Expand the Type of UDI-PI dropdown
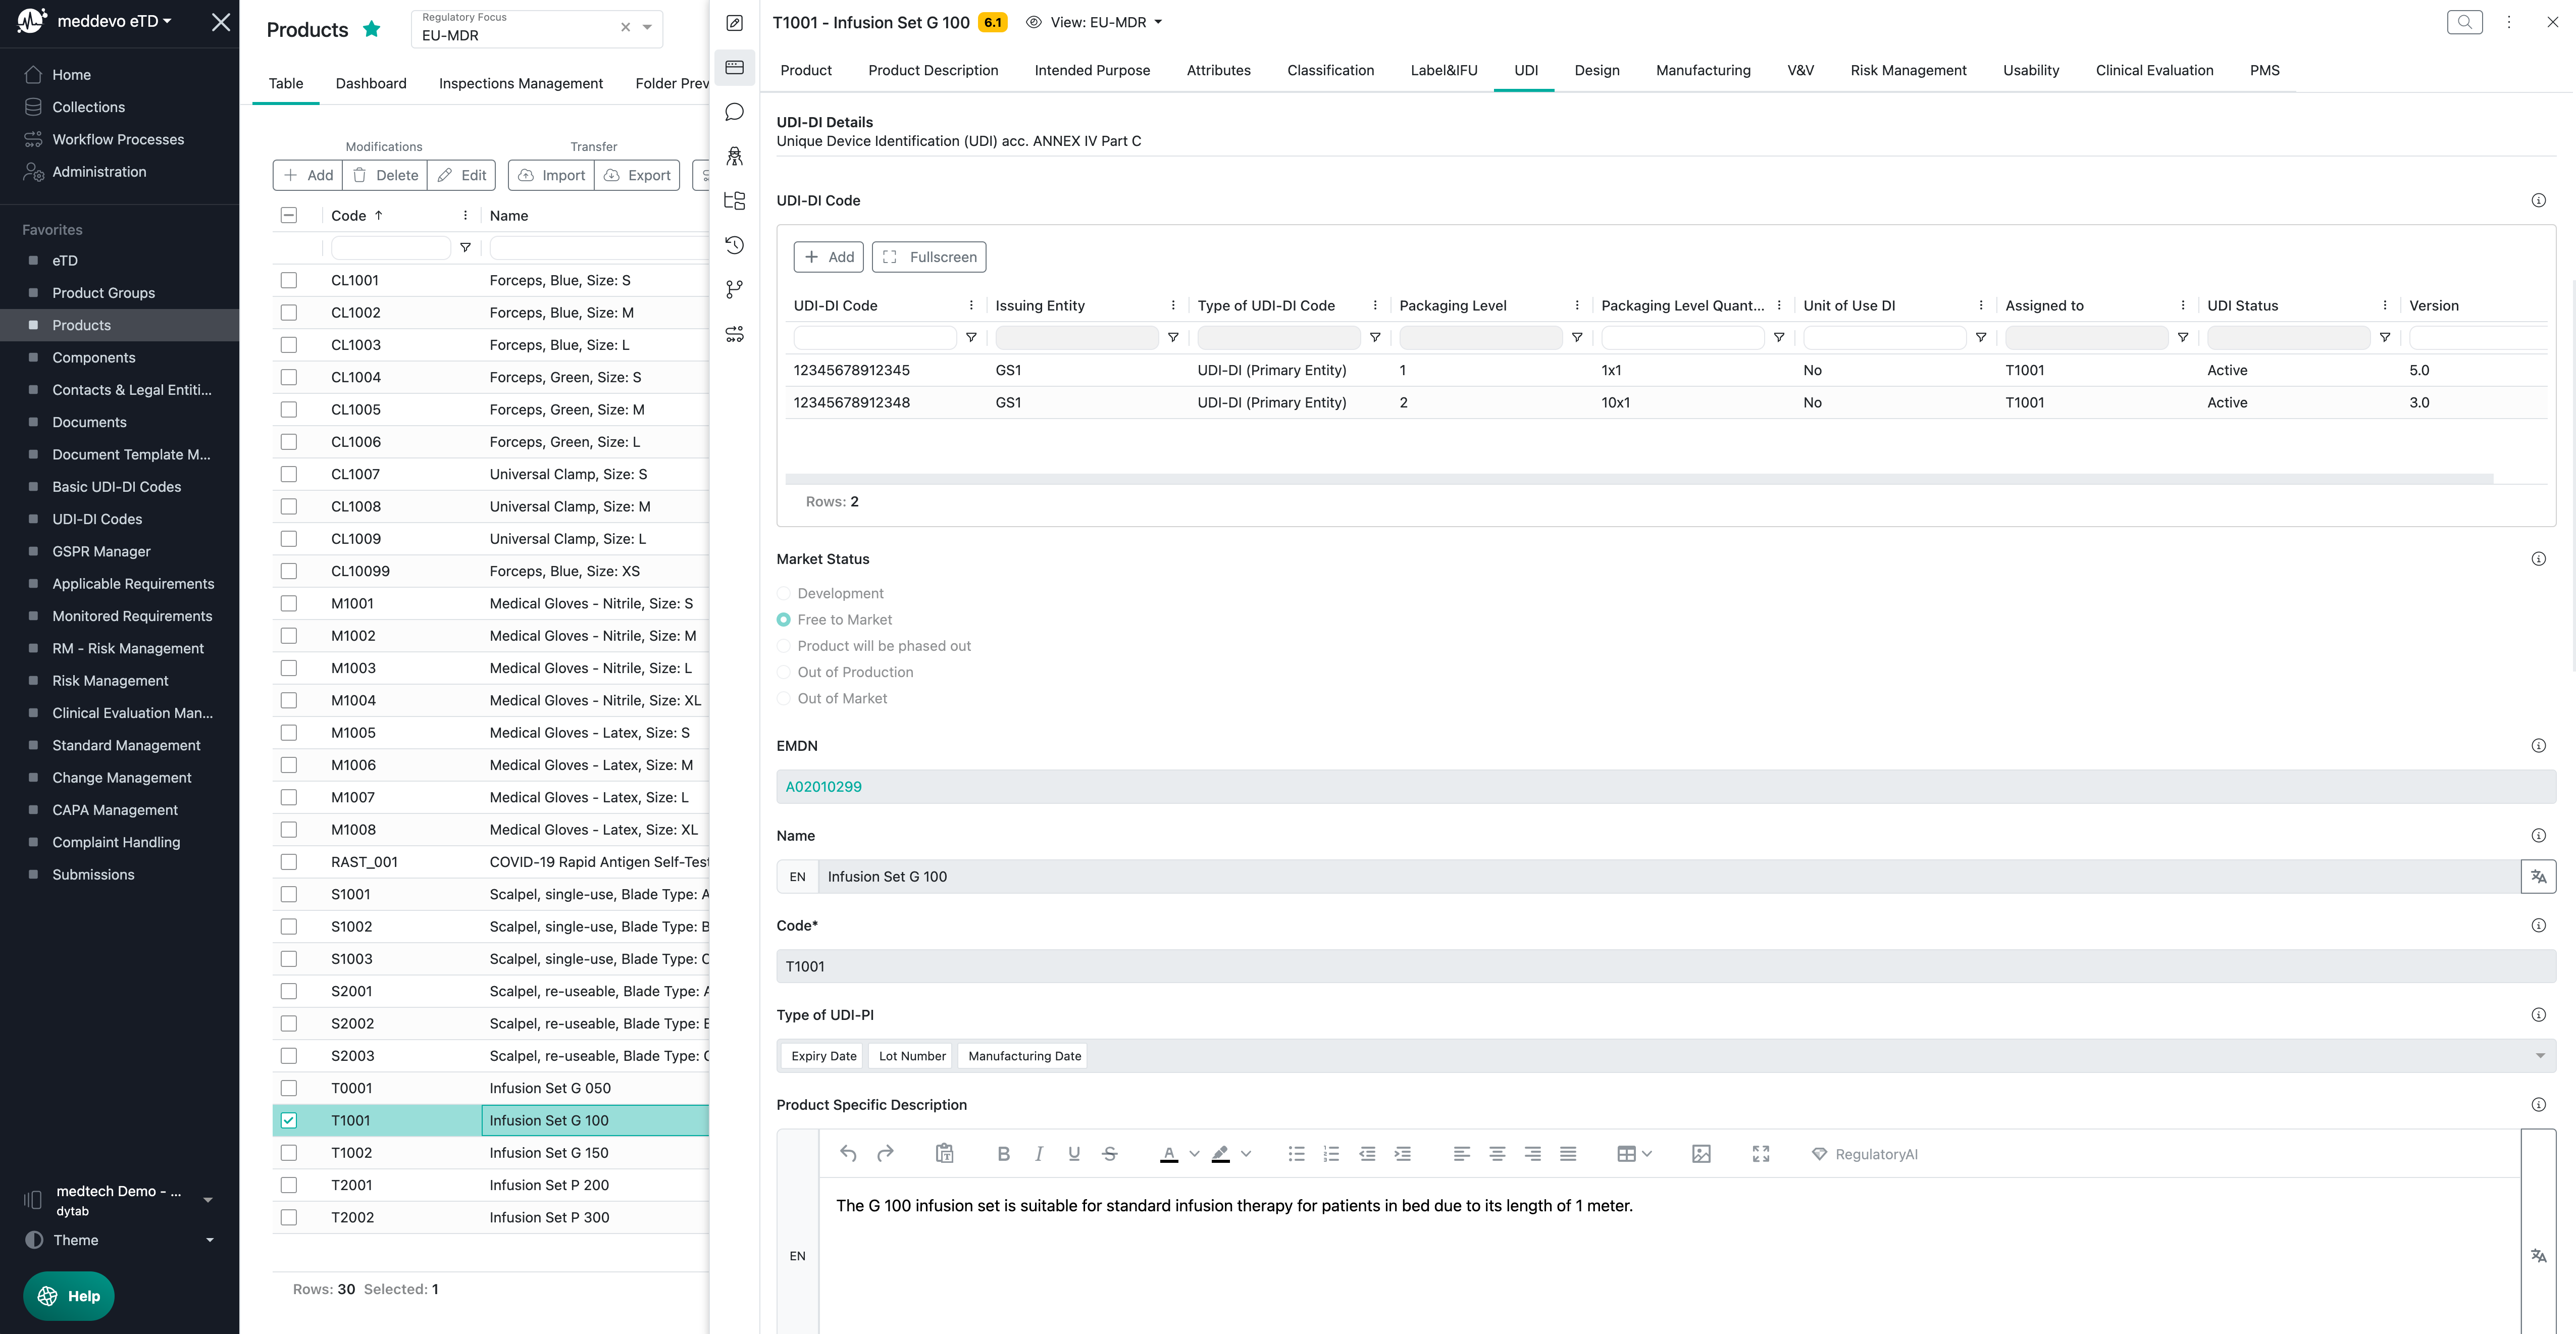Screen dimensions: 2576x1334 (2539, 1056)
